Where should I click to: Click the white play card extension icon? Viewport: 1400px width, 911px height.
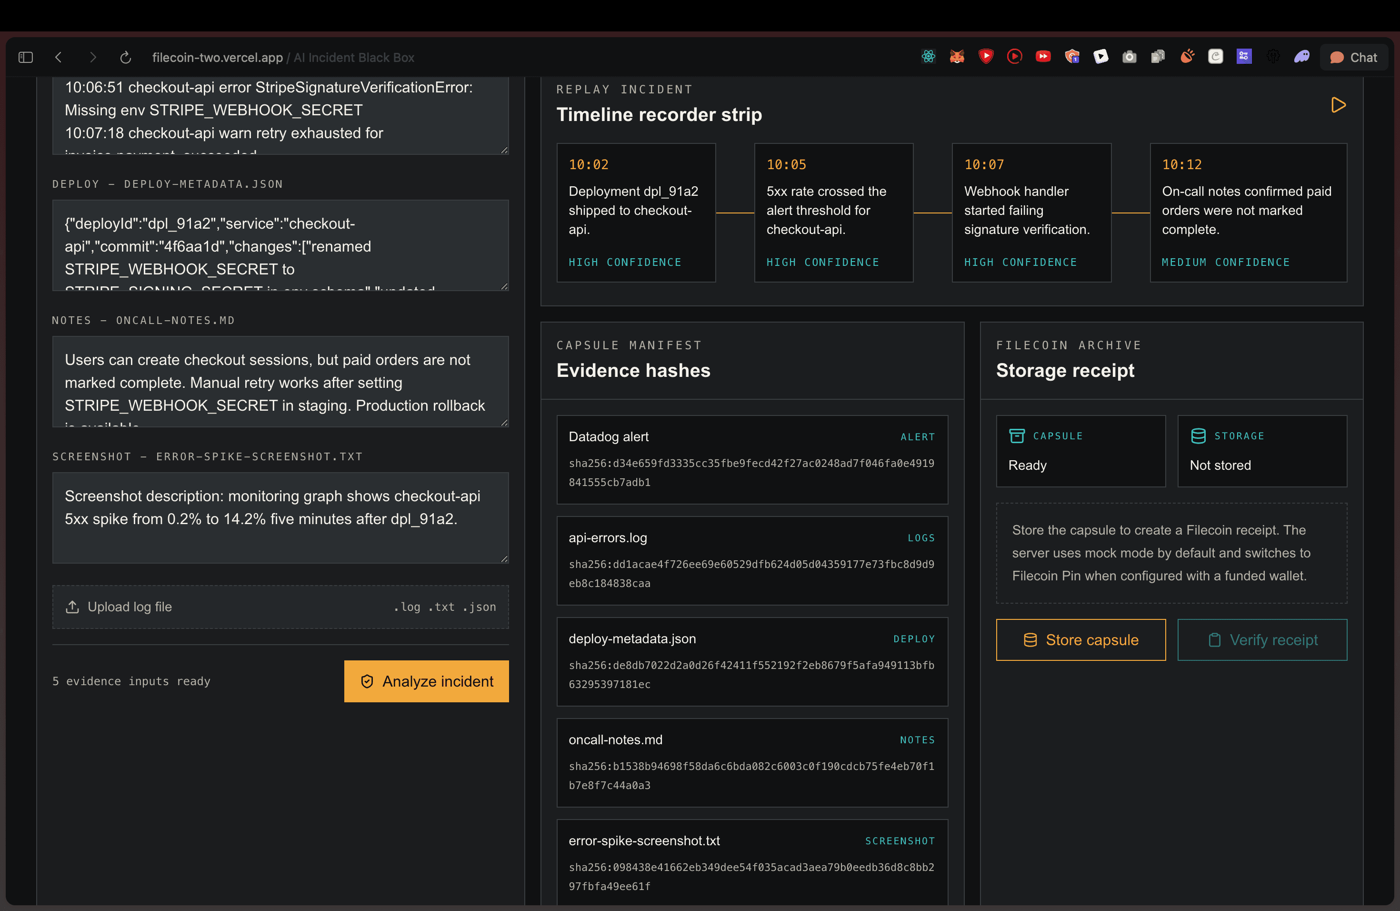click(1100, 57)
